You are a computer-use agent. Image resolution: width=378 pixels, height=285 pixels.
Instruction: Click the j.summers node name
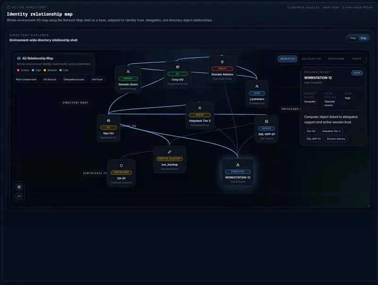(x=257, y=99)
